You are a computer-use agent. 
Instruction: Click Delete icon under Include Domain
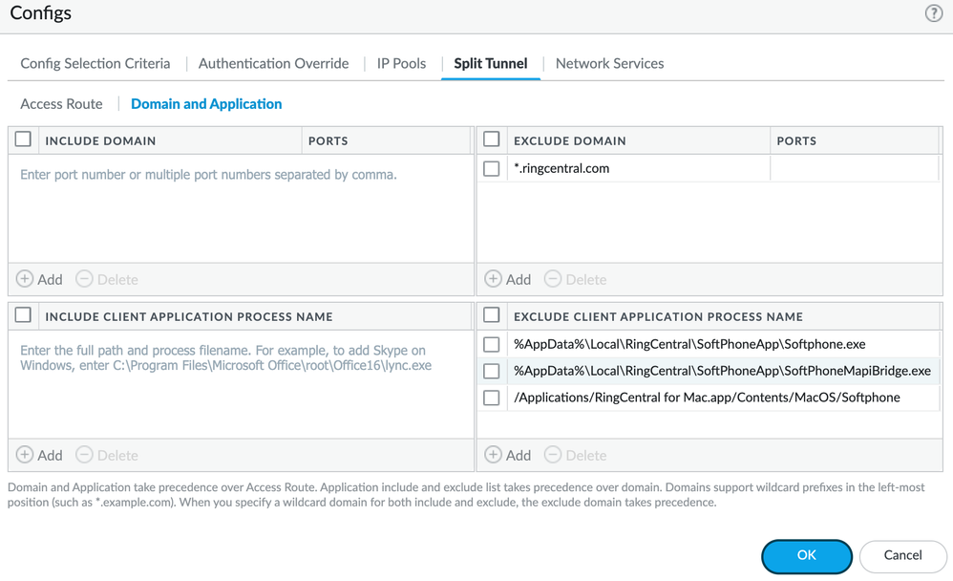click(x=85, y=279)
